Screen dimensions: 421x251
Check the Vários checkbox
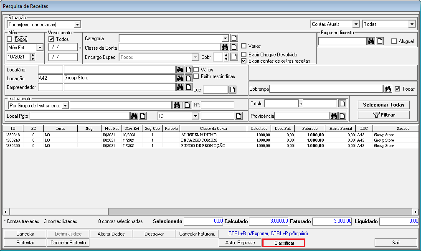[x=196, y=69]
